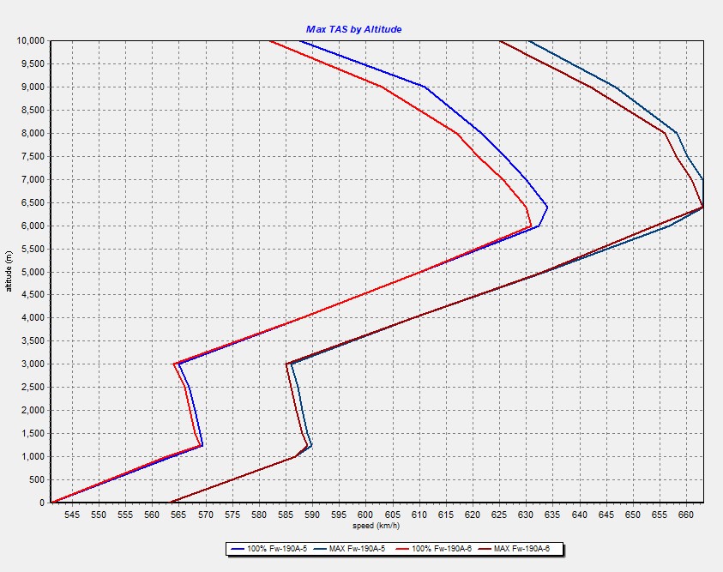Click the dark red legend line for MAX Fw-190A-6

(485, 549)
